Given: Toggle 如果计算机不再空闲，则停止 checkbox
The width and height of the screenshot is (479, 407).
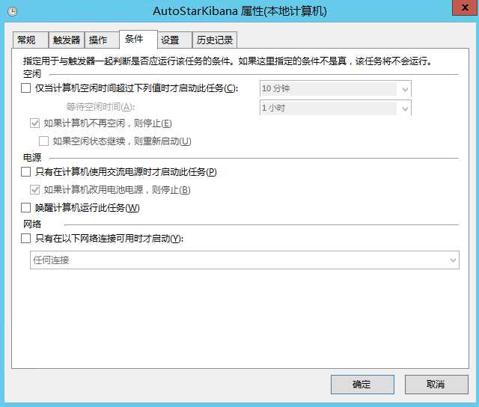Looking at the screenshot, I should (x=34, y=123).
